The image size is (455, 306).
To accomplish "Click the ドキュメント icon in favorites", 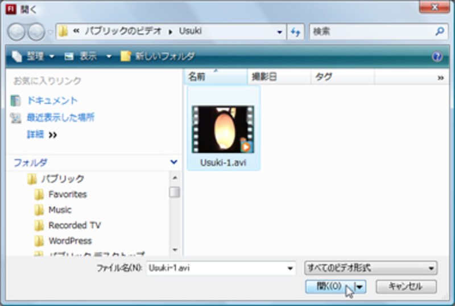I will click(16, 100).
